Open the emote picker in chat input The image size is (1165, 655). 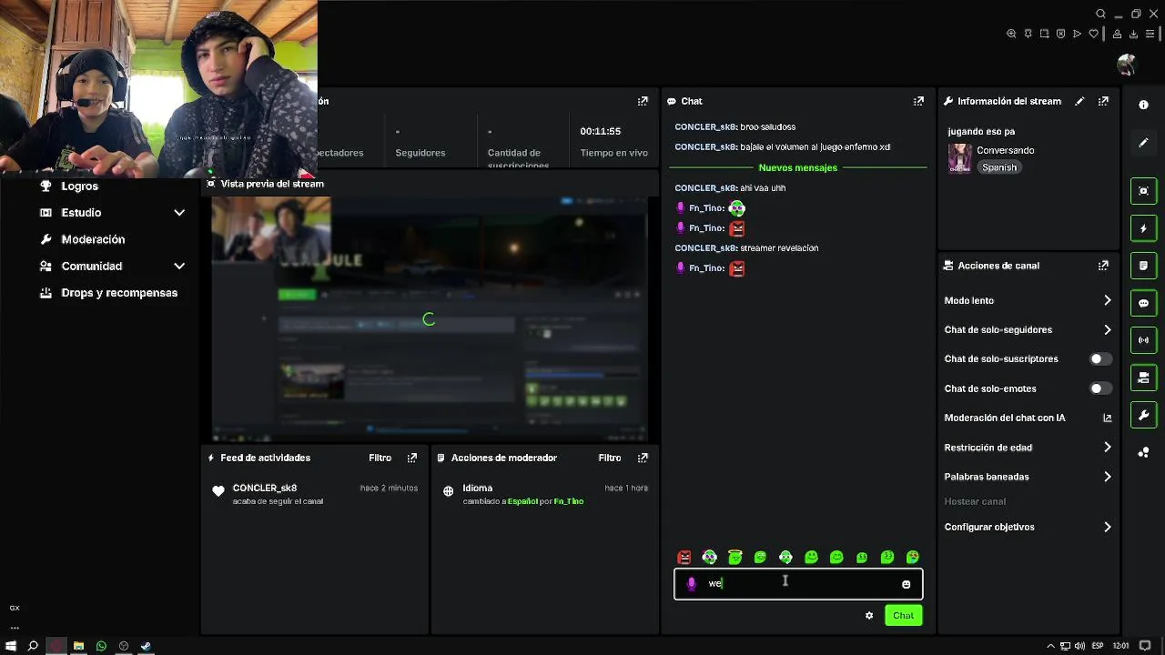coord(907,584)
